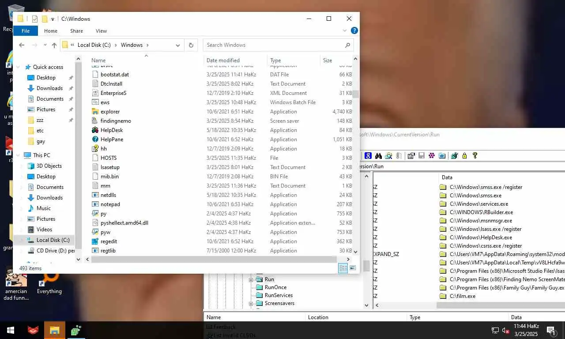Click the Explorer horizontal scrollbar
This screenshot has height=339, width=565.
click(x=214, y=260)
